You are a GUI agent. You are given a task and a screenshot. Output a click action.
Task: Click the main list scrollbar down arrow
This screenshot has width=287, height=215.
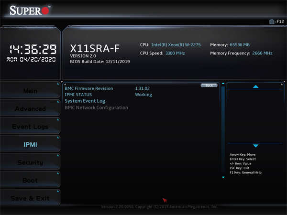[x=223, y=177]
